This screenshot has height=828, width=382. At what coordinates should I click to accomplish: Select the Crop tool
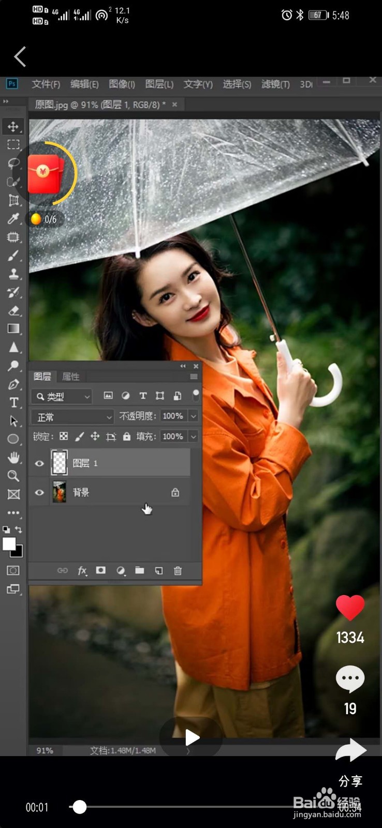(13, 200)
